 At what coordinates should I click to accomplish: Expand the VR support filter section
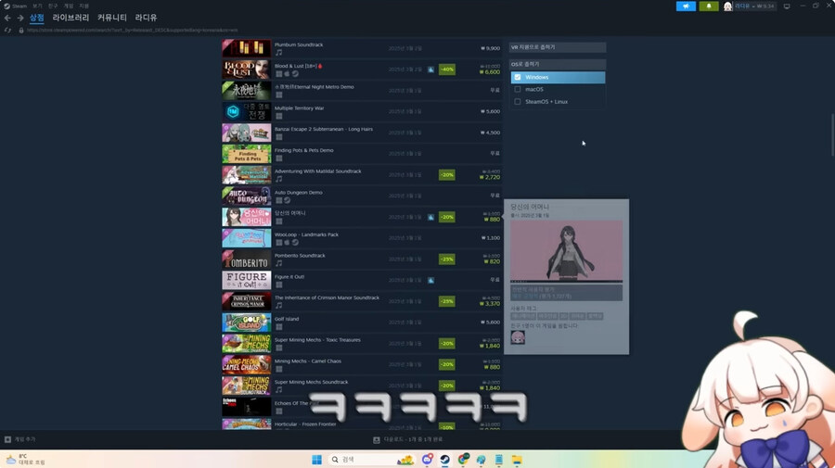(557, 46)
